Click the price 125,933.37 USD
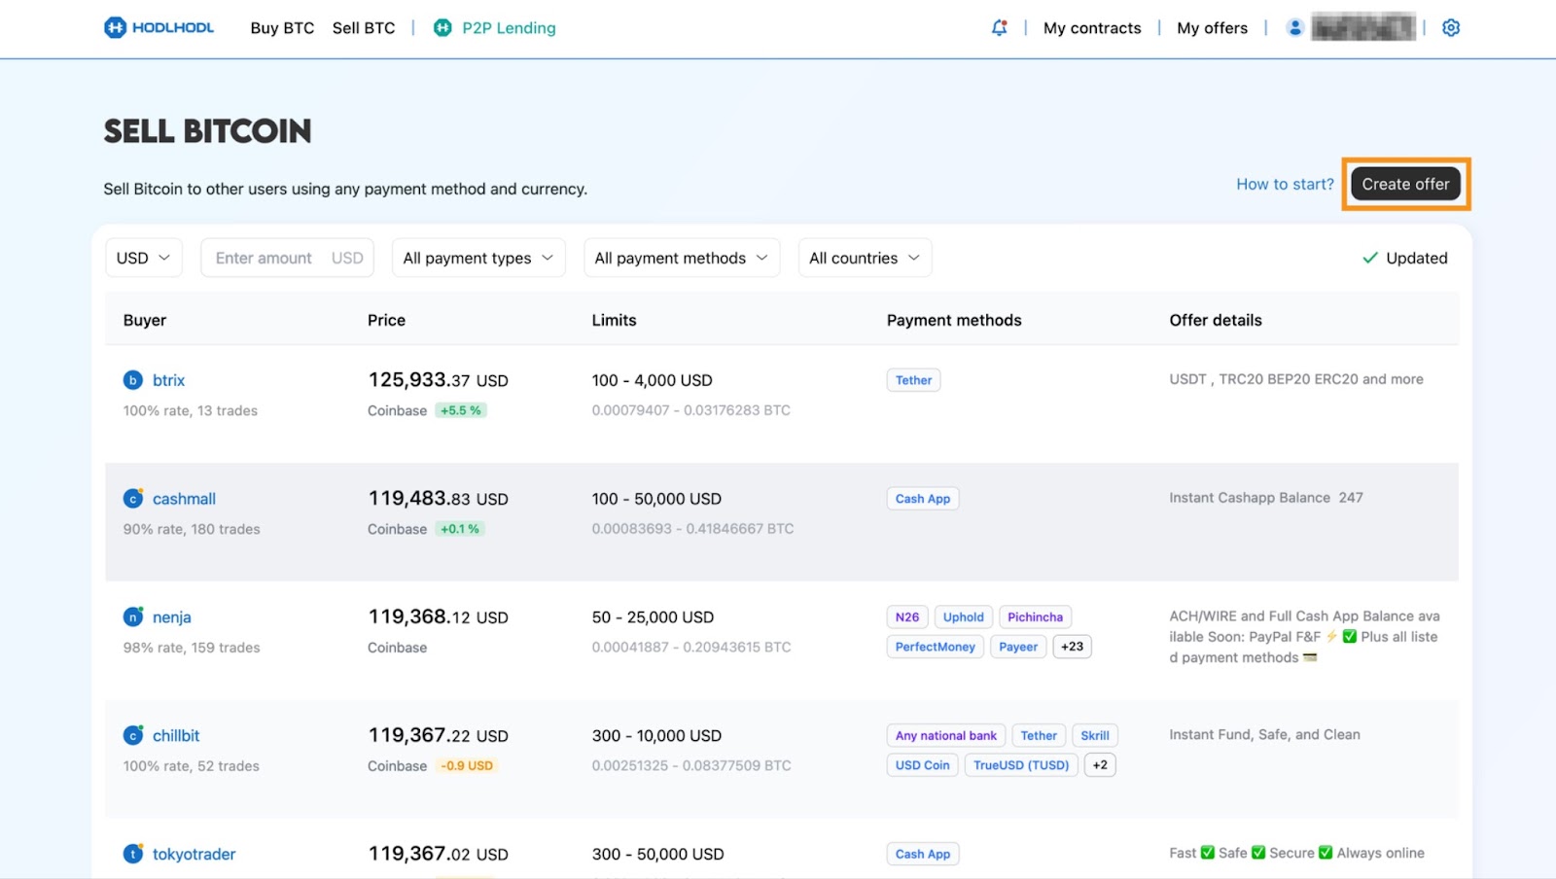The image size is (1556, 879). (x=438, y=380)
